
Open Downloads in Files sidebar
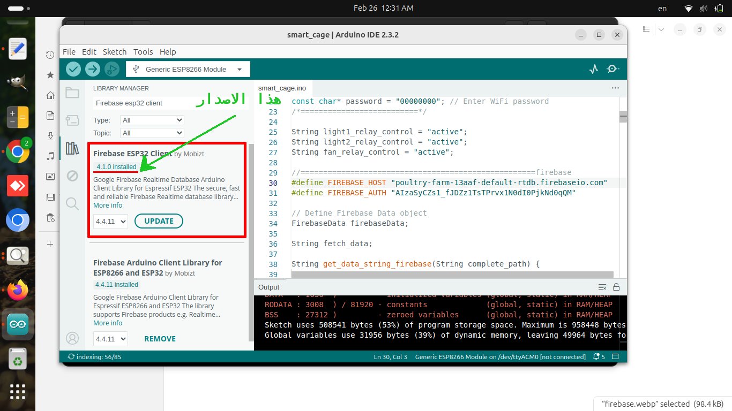pyautogui.click(x=50, y=136)
